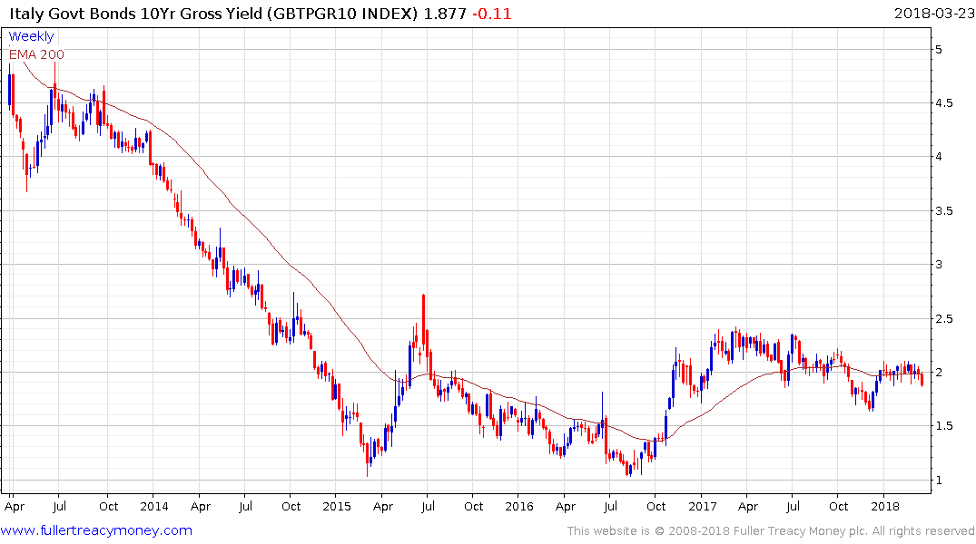Screen dimensions: 976x544
Task: Click the 'EMA 200' indicator label
Action: click(x=36, y=54)
